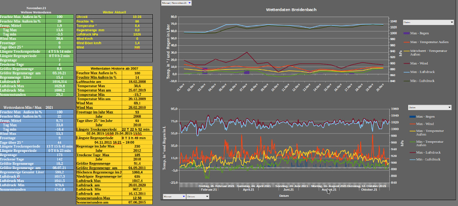Select the Sonnenstunden am date 07.06.2015
Screen dimensions: 458x206
137,202
